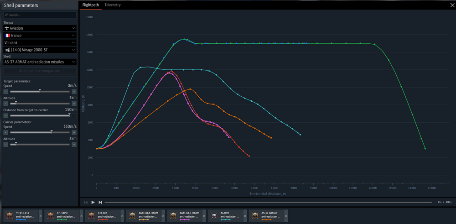
Task: Switch to the Flightpath tab
Action: coord(90,5)
